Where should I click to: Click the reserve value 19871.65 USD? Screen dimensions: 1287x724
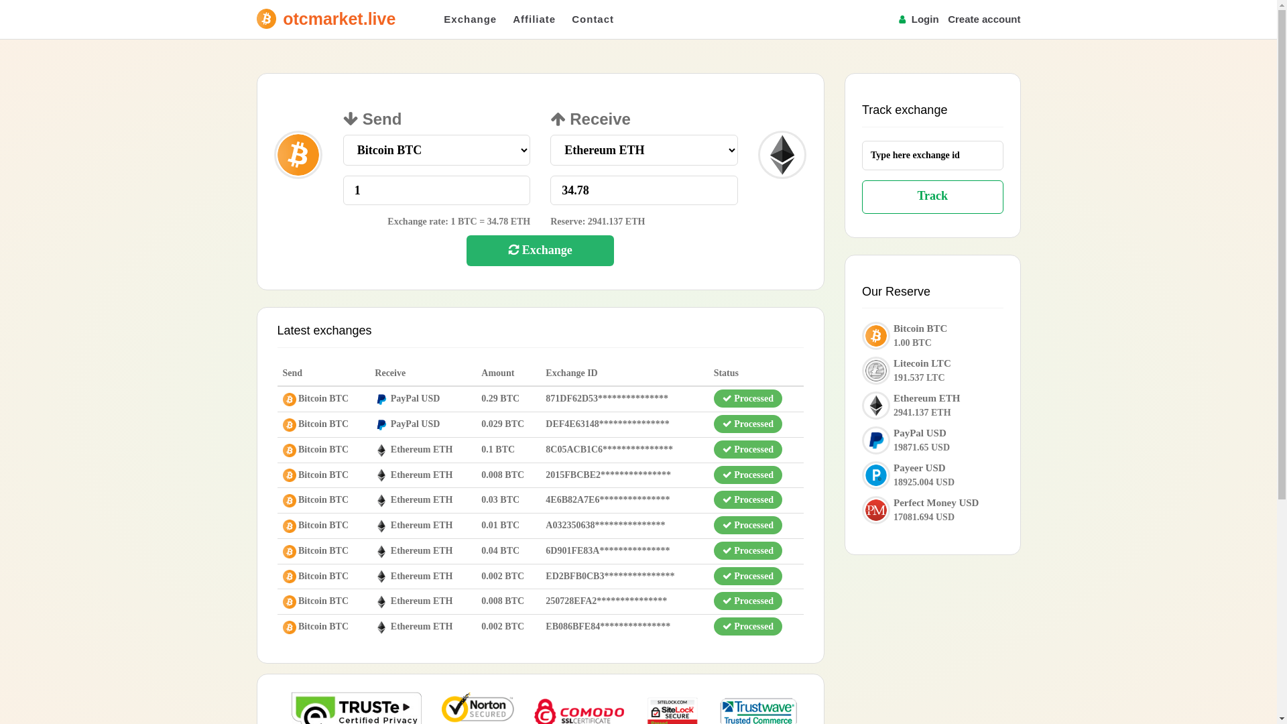922,448
